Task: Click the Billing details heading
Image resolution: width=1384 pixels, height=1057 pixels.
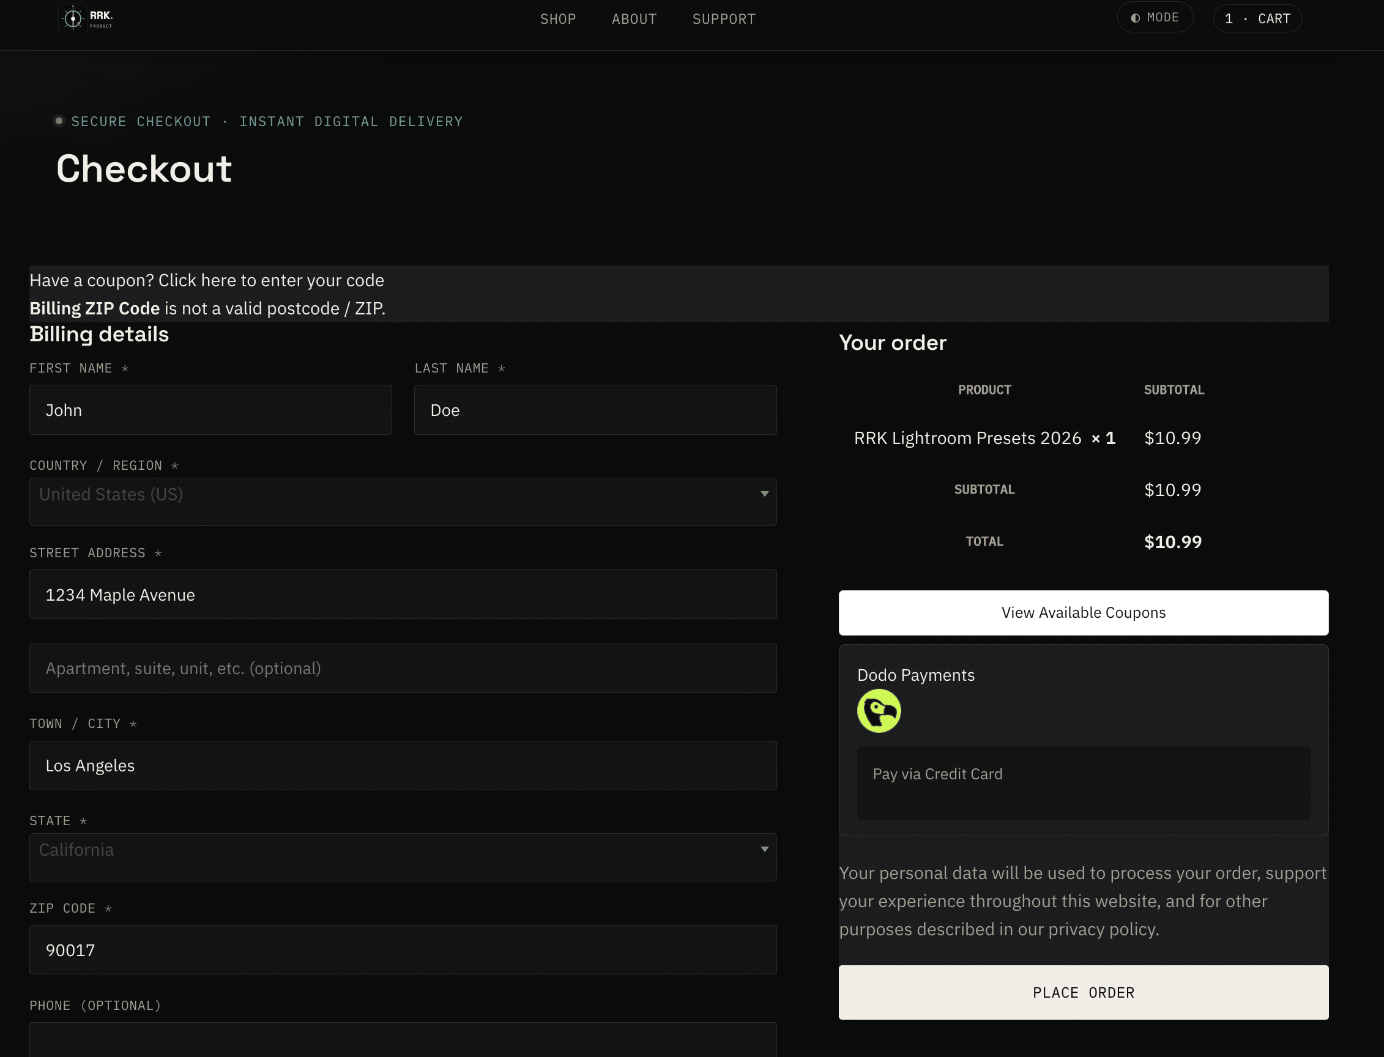Action: tap(99, 334)
